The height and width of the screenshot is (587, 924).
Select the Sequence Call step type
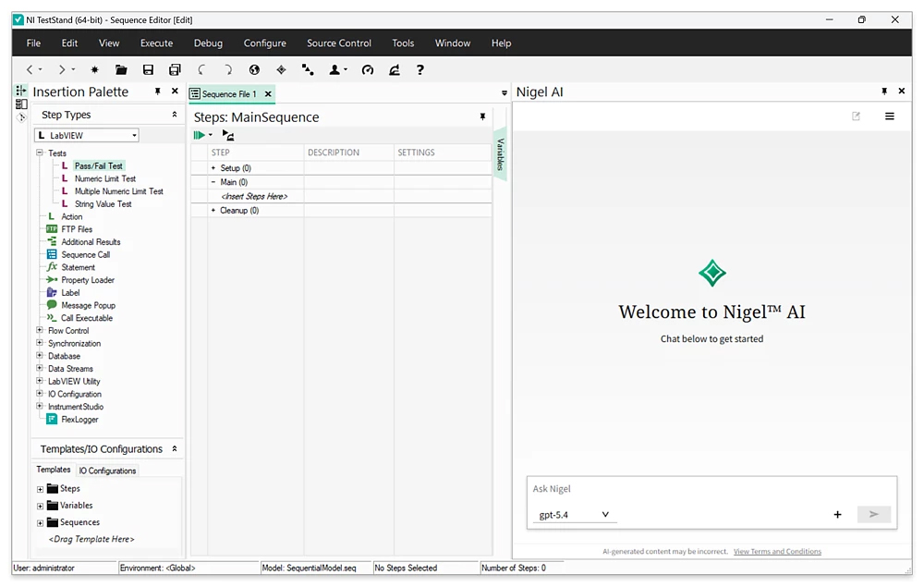85,254
